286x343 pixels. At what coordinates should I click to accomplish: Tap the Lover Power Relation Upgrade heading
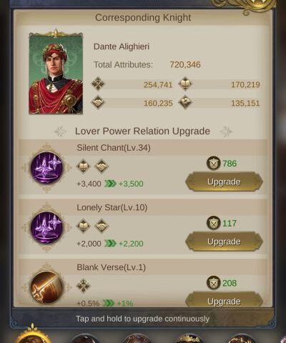click(142, 131)
